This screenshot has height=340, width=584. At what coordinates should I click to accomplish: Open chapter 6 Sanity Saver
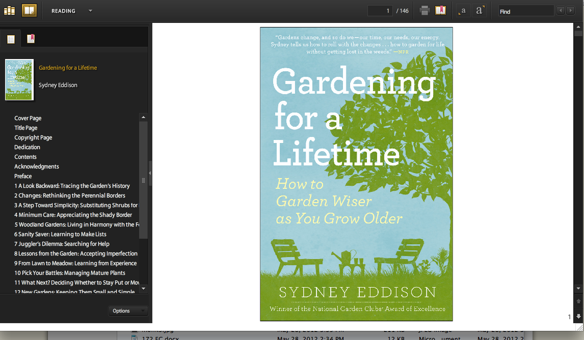(60, 234)
